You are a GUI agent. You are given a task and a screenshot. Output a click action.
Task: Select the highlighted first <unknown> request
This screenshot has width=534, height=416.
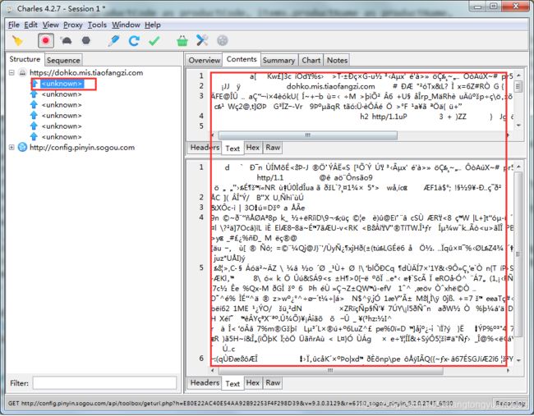tap(62, 84)
